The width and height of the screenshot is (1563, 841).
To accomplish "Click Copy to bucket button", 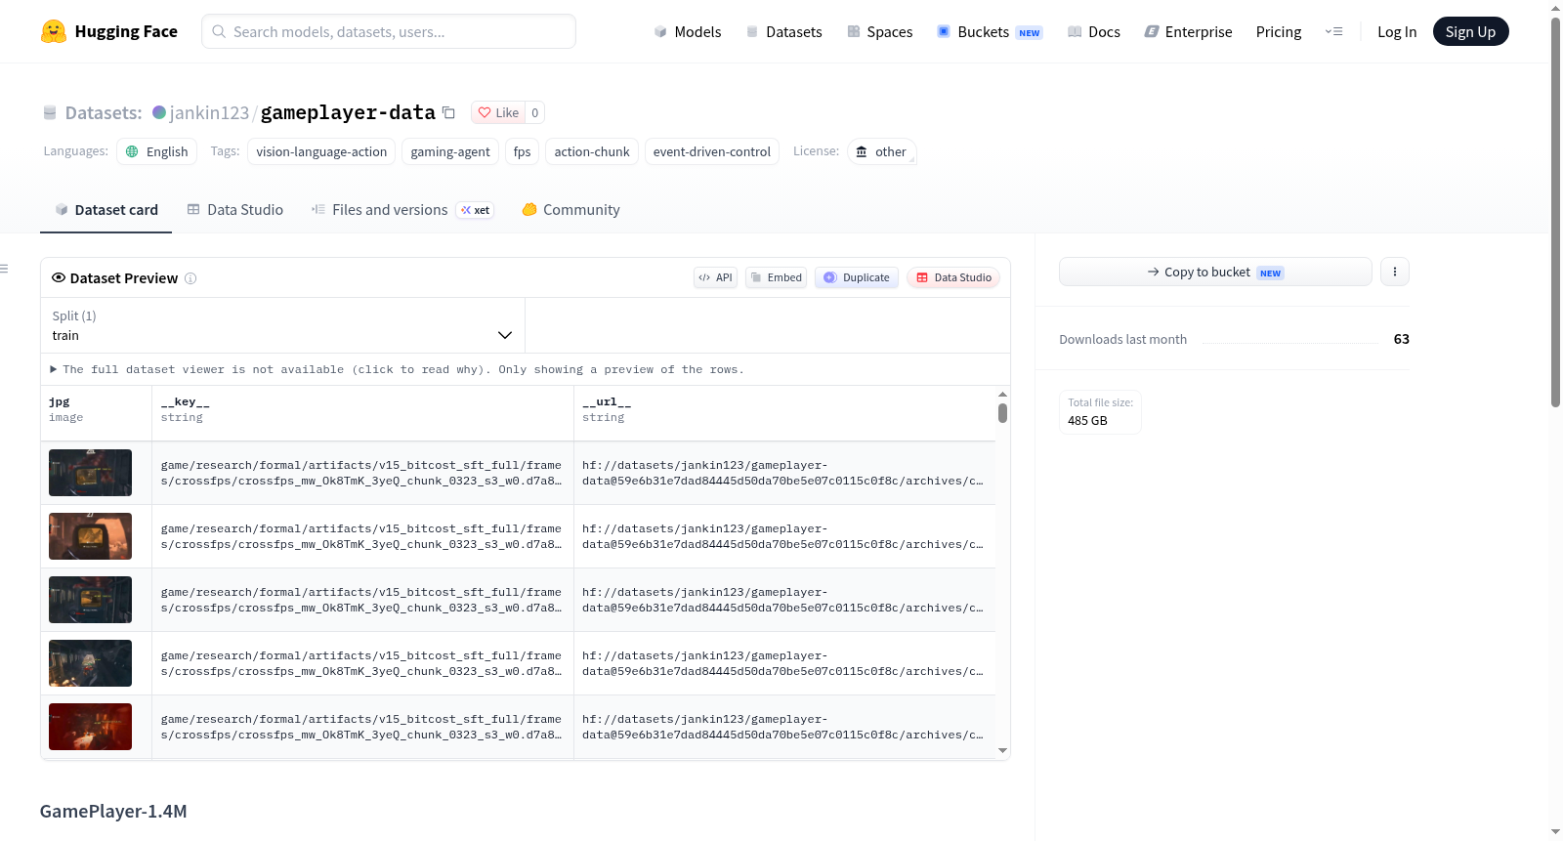I will click(1215, 272).
